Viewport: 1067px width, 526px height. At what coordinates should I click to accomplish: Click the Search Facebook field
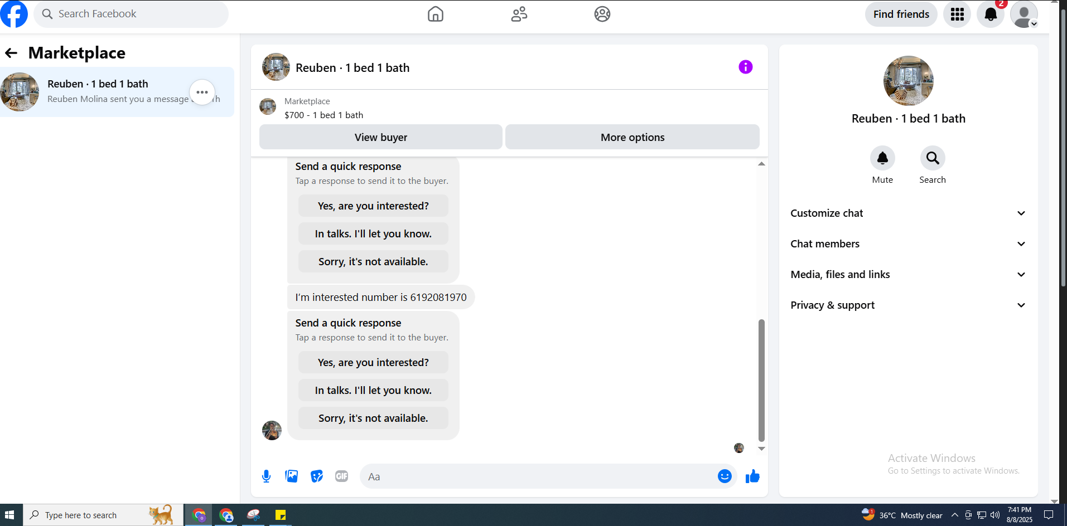[x=131, y=14]
